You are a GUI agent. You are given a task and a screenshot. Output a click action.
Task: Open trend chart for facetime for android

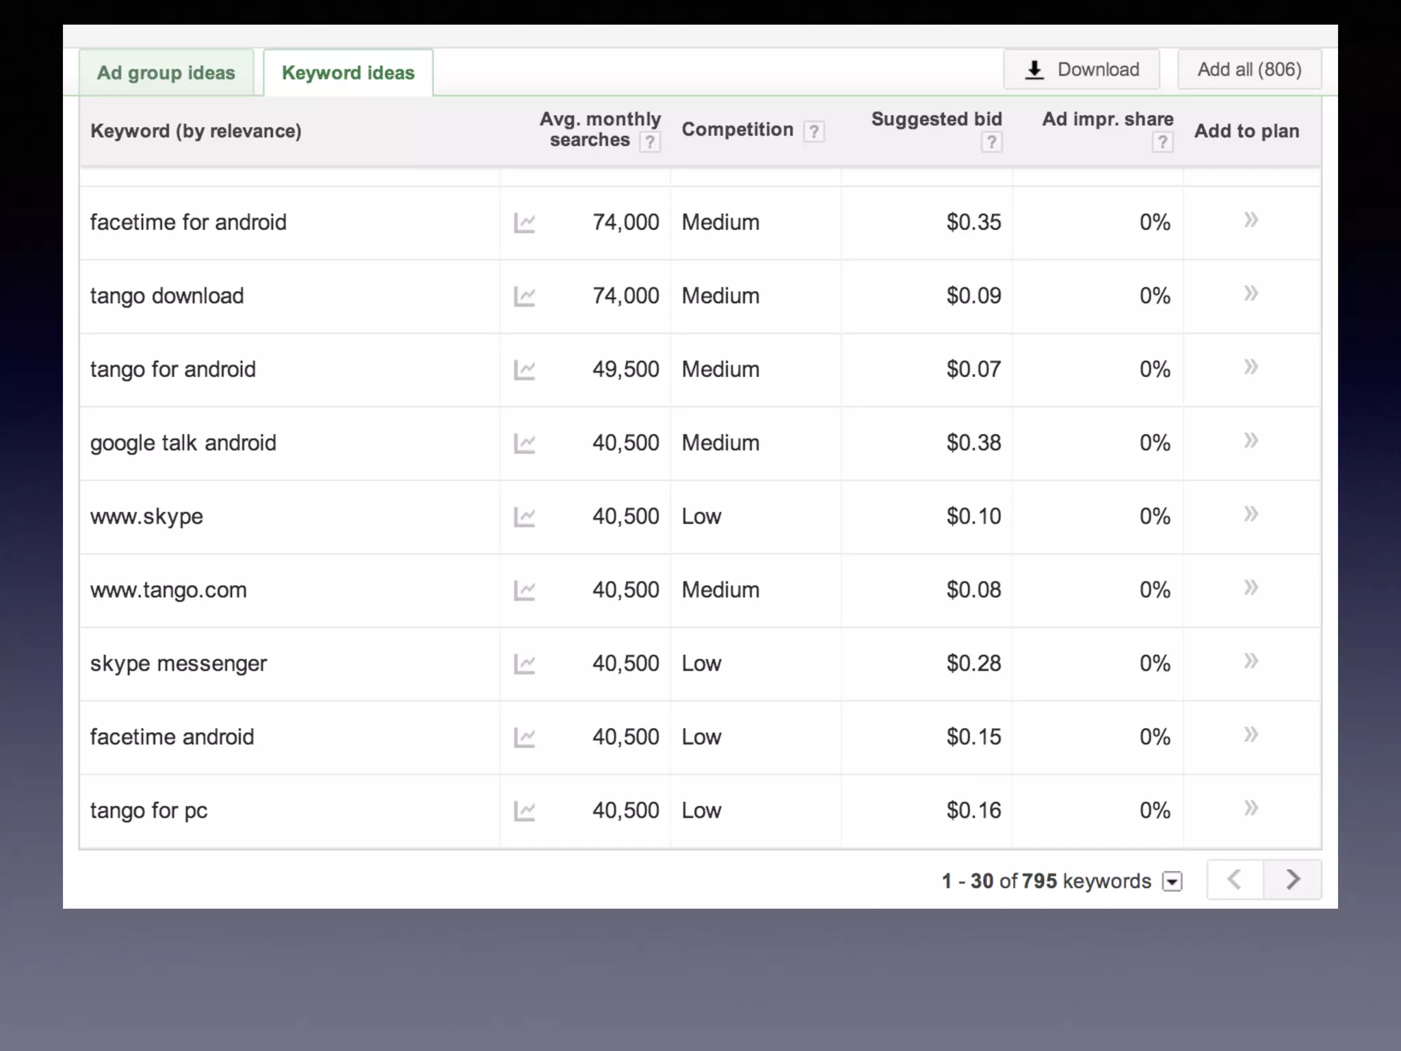pos(524,223)
